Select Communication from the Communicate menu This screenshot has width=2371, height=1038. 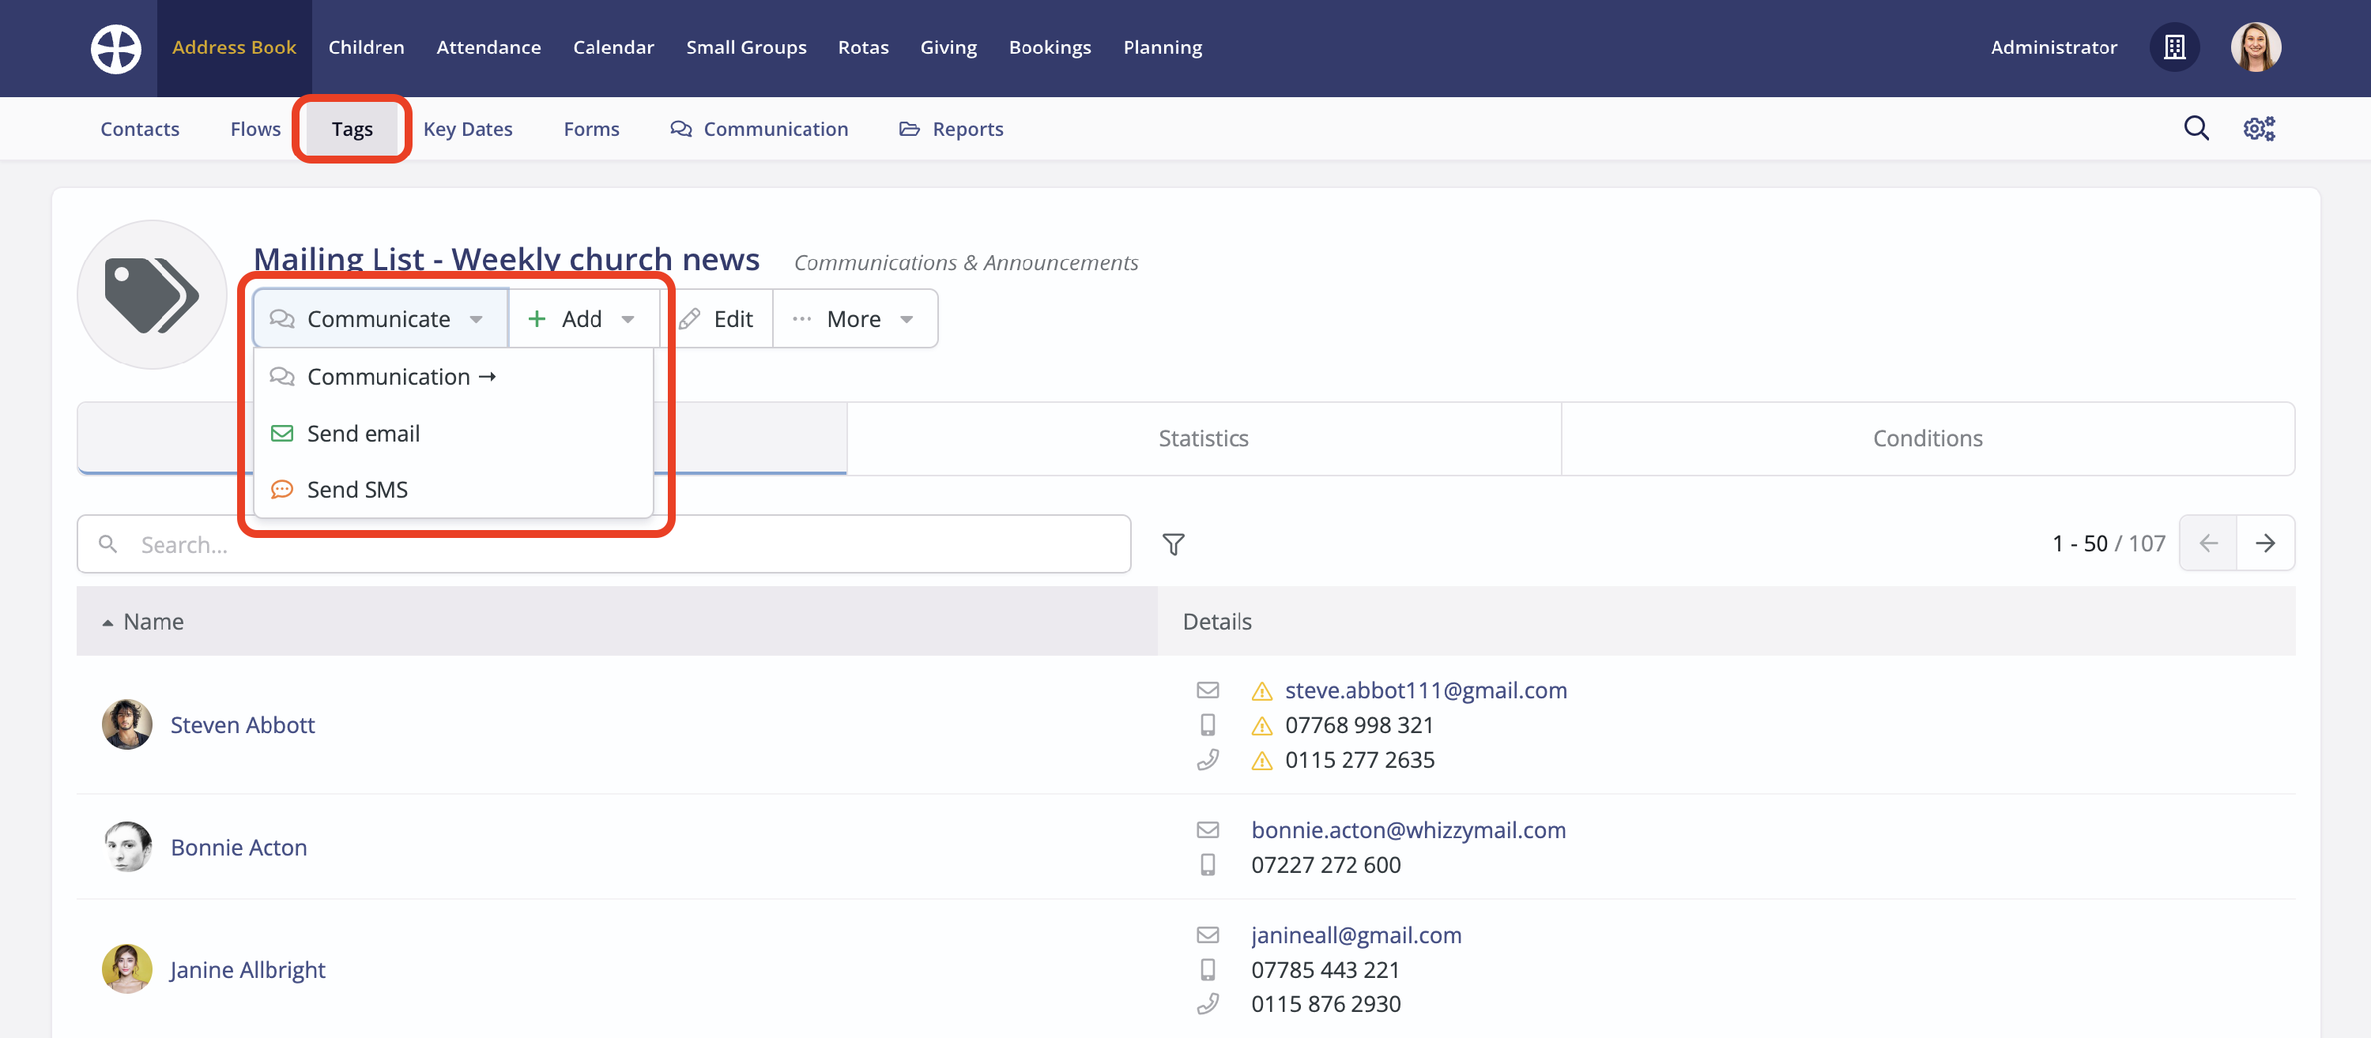453,376
